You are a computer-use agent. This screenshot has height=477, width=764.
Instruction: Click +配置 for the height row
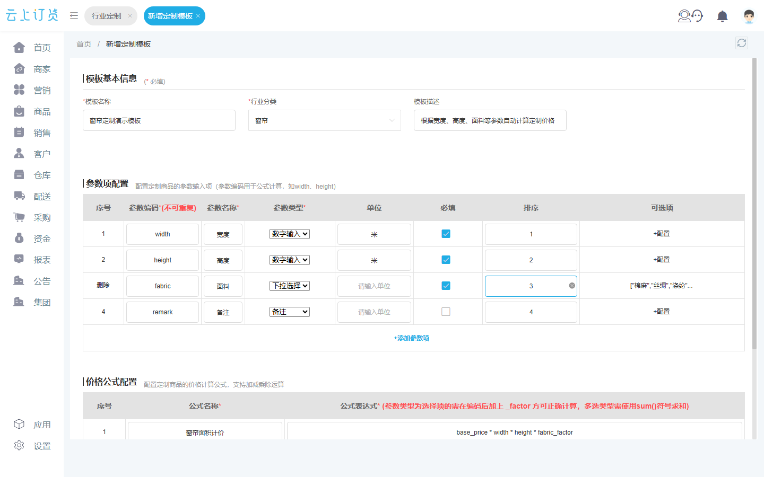coord(662,260)
